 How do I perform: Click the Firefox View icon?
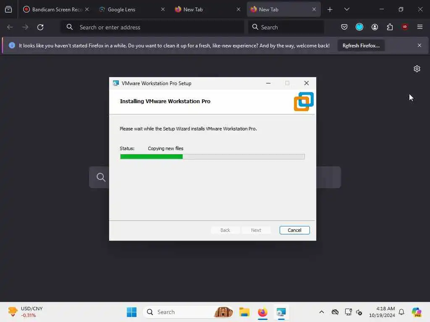[8, 9]
